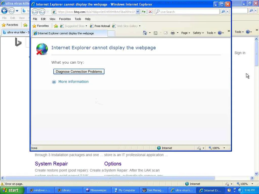The height and width of the screenshot is (194, 259).
Task: Click the Favorites star button in front window
Action: [x=41, y=26]
